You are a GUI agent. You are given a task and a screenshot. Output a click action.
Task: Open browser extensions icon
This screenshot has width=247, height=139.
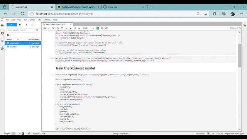point(215,14)
